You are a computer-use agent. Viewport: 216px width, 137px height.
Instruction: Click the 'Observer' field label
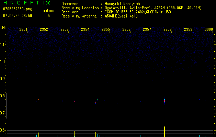[70, 4]
